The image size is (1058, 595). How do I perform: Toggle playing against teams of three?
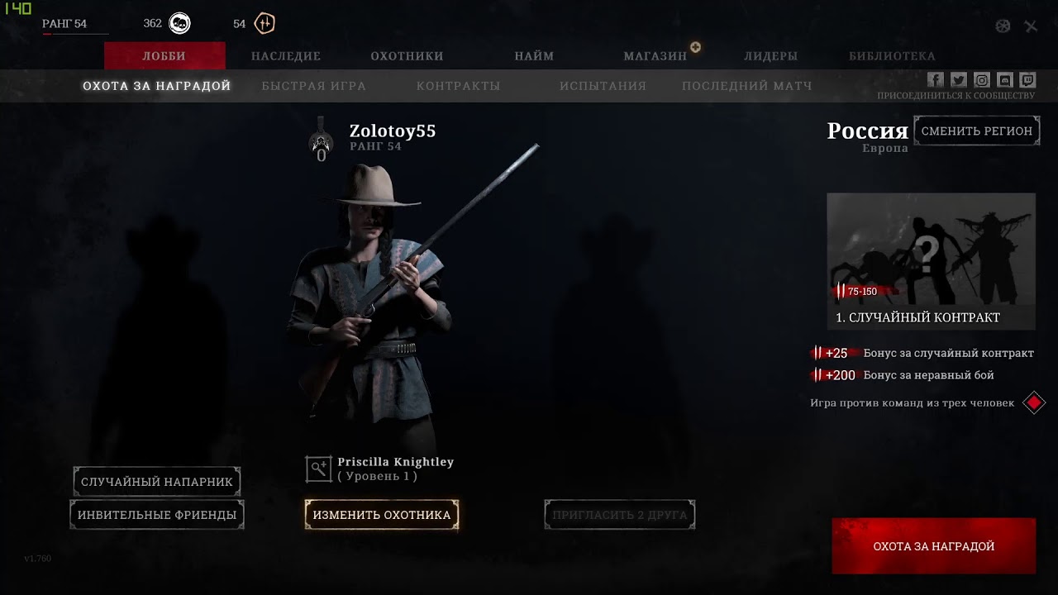1034,403
